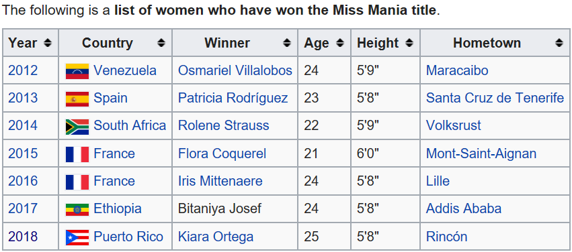Click the France flag in 2015 row
Viewport: 572px width, 252px height.
77,154
